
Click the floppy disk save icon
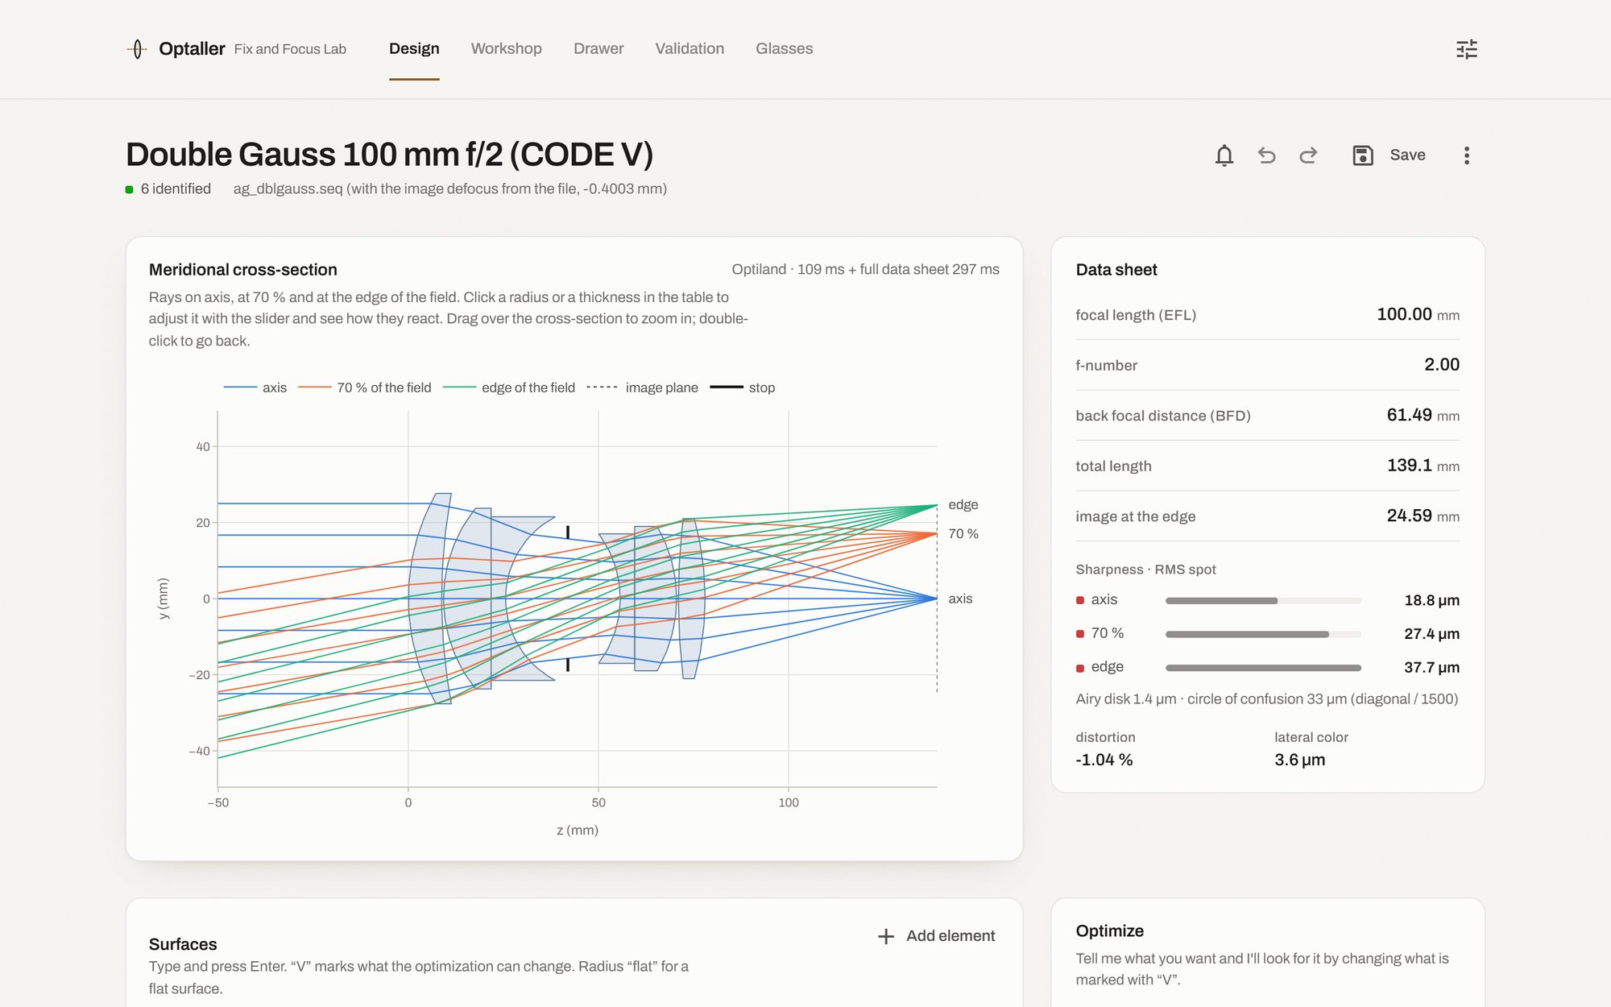pos(1362,155)
